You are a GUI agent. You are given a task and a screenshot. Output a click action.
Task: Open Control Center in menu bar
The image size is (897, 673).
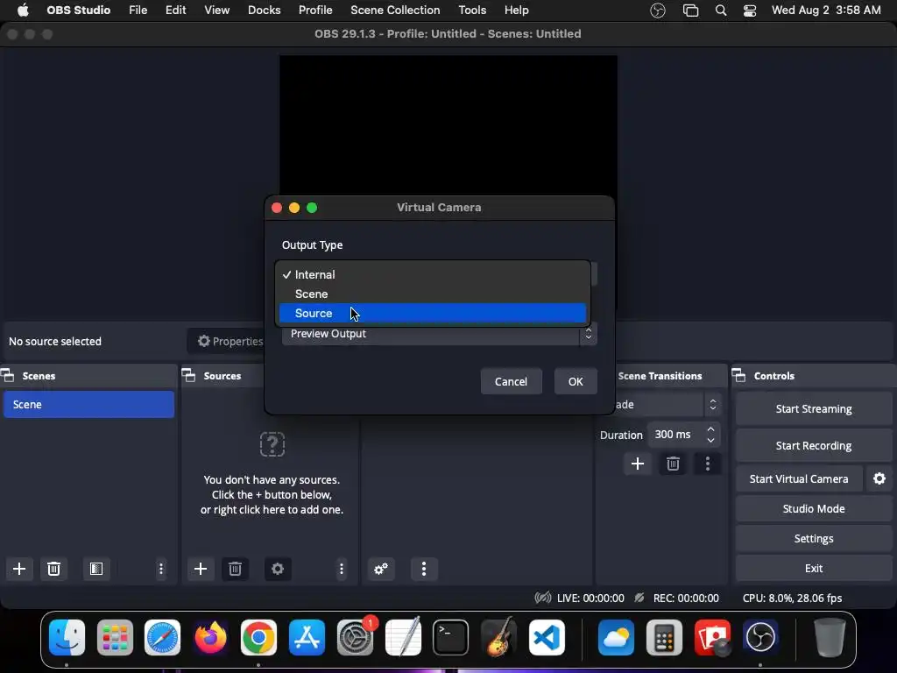pyautogui.click(x=750, y=11)
